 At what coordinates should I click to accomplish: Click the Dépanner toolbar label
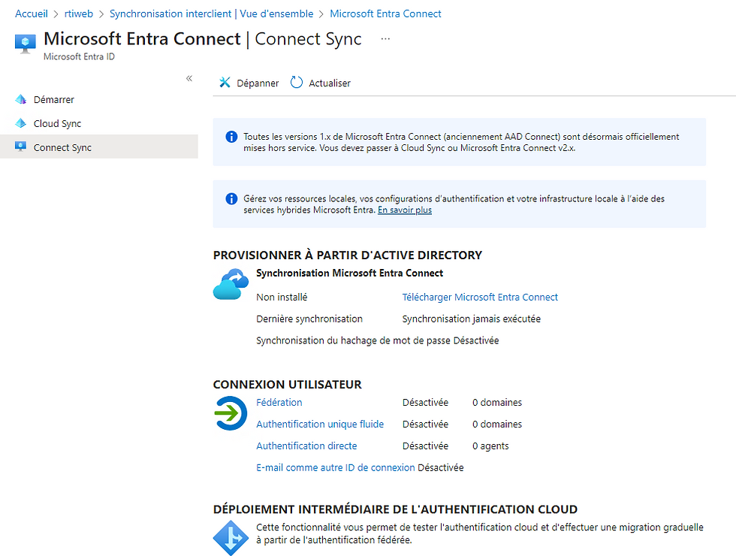258,83
